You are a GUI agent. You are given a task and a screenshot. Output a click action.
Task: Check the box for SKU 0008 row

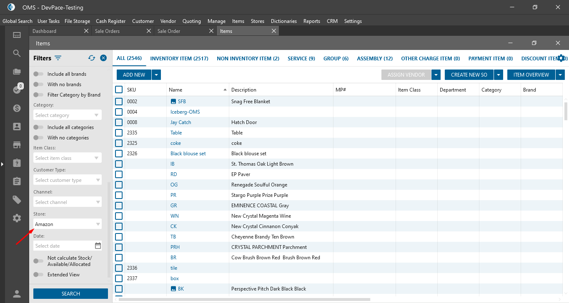point(119,122)
